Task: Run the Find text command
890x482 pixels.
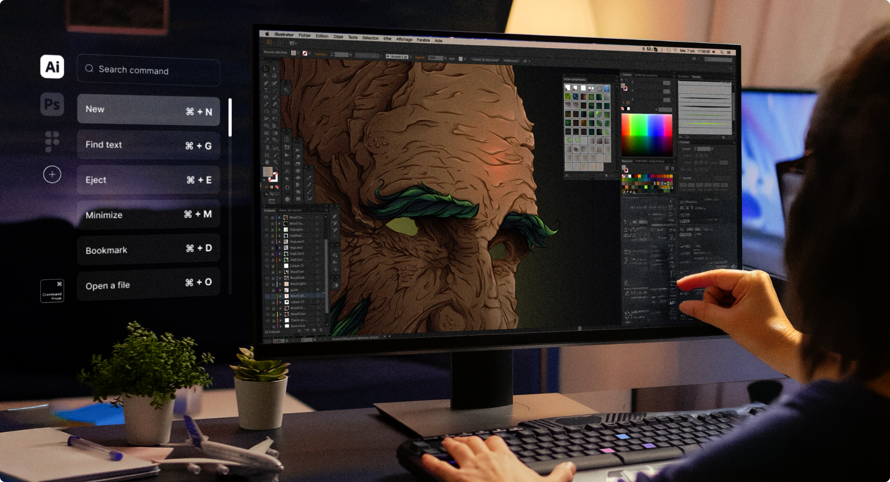Action: (148, 145)
